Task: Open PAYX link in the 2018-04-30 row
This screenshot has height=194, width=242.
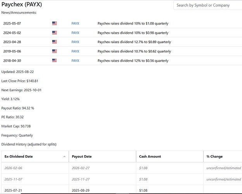Action: pyautogui.click(x=75, y=61)
